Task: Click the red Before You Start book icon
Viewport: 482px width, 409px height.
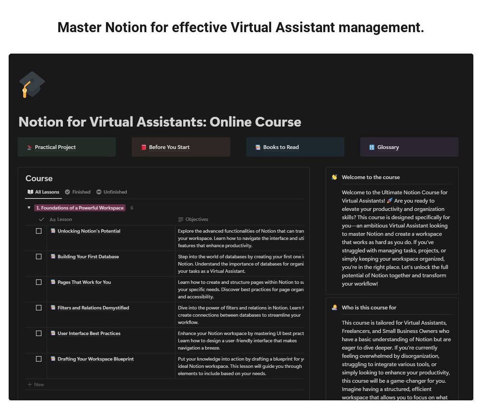Action: pos(143,147)
